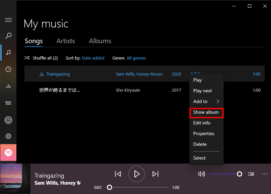The height and width of the screenshot is (194, 271).
Task: Click the now playing equalizer icon beside Traingazing
Action: (x=42, y=74)
